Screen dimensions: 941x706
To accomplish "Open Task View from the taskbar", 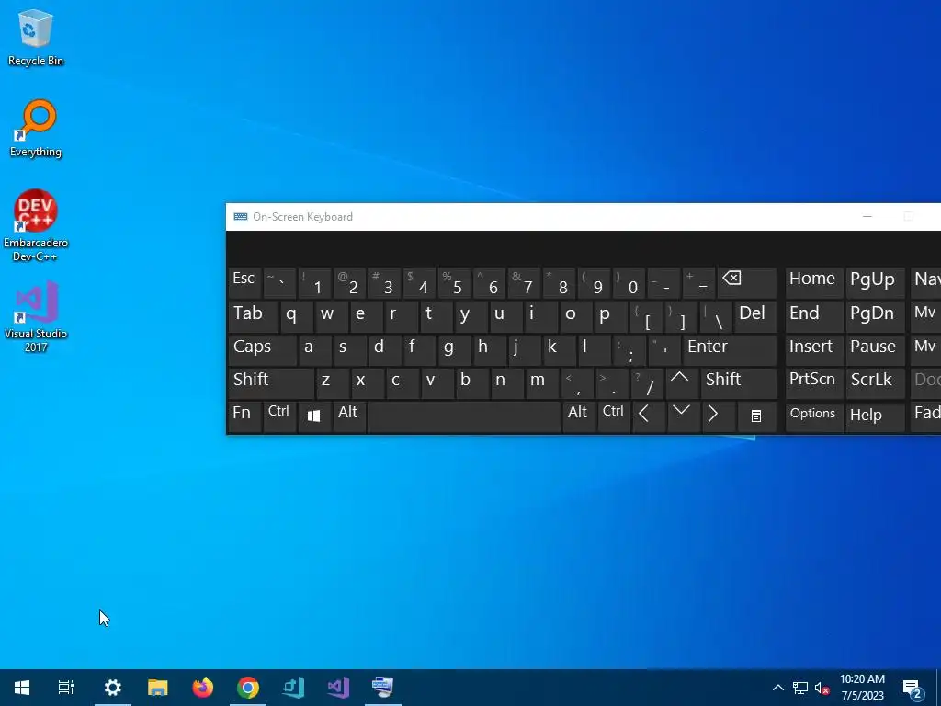I will [x=66, y=688].
